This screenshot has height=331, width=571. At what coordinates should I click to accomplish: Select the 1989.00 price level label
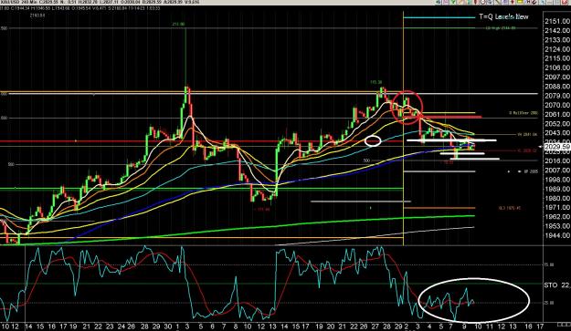(557, 190)
